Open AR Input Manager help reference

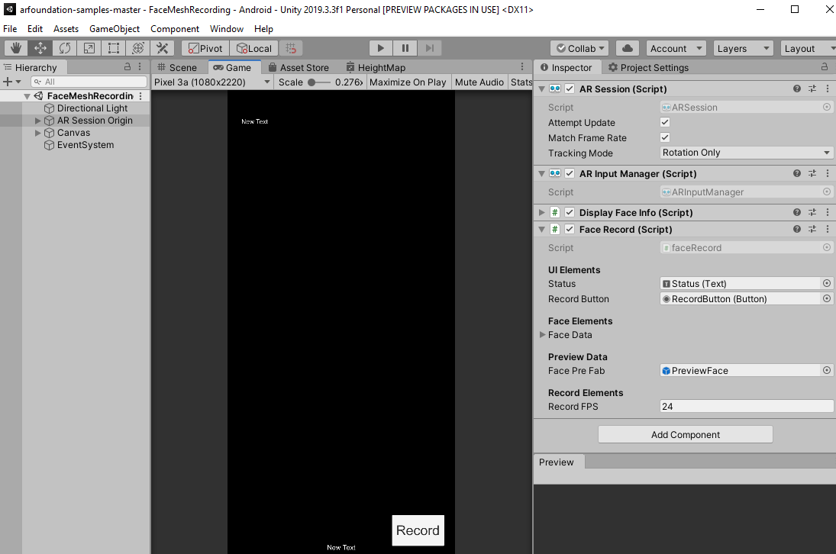coord(796,174)
